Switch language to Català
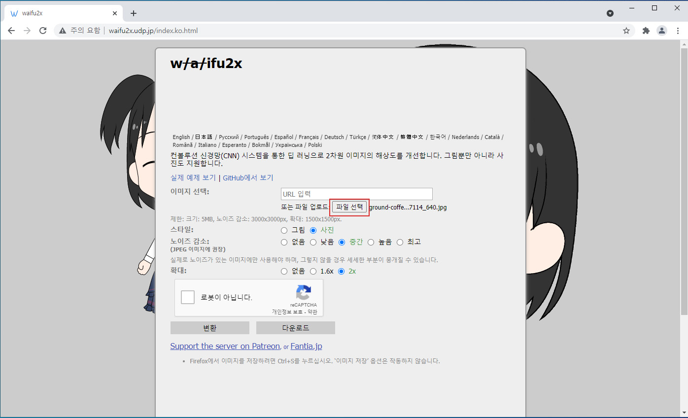Image resolution: width=688 pixels, height=418 pixels. [492, 137]
